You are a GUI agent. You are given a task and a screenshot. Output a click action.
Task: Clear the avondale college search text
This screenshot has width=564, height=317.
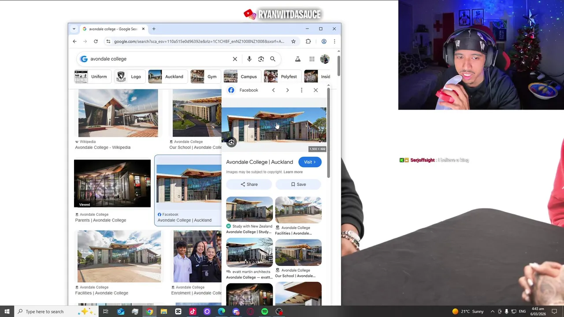pyautogui.click(x=235, y=59)
